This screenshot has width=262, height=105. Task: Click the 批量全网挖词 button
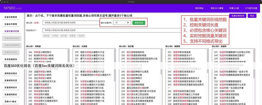click(238, 16)
